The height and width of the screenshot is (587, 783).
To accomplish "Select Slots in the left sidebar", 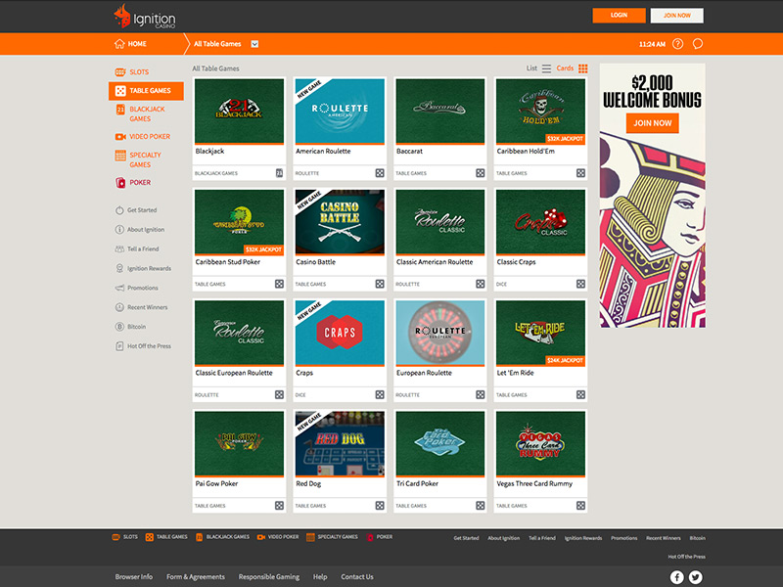I will (x=139, y=72).
